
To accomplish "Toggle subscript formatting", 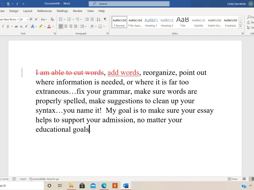I will (x=21, y=26).
